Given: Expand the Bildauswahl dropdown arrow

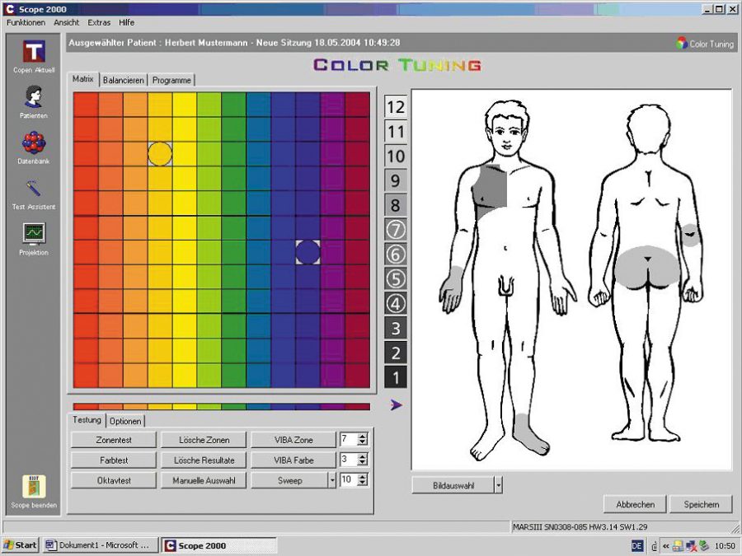Looking at the screenshot, I should coord(498,485).
